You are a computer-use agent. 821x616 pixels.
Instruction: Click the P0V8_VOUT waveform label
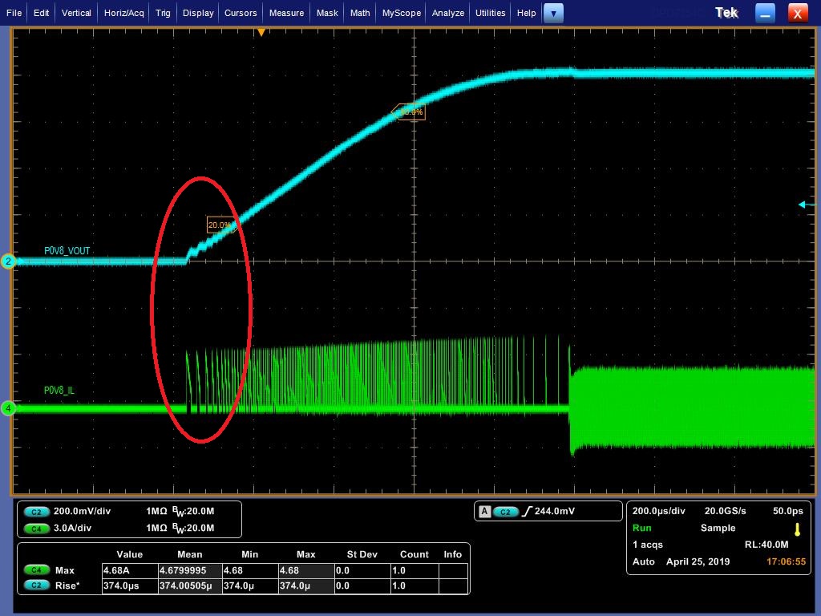(x=67, y=251)
